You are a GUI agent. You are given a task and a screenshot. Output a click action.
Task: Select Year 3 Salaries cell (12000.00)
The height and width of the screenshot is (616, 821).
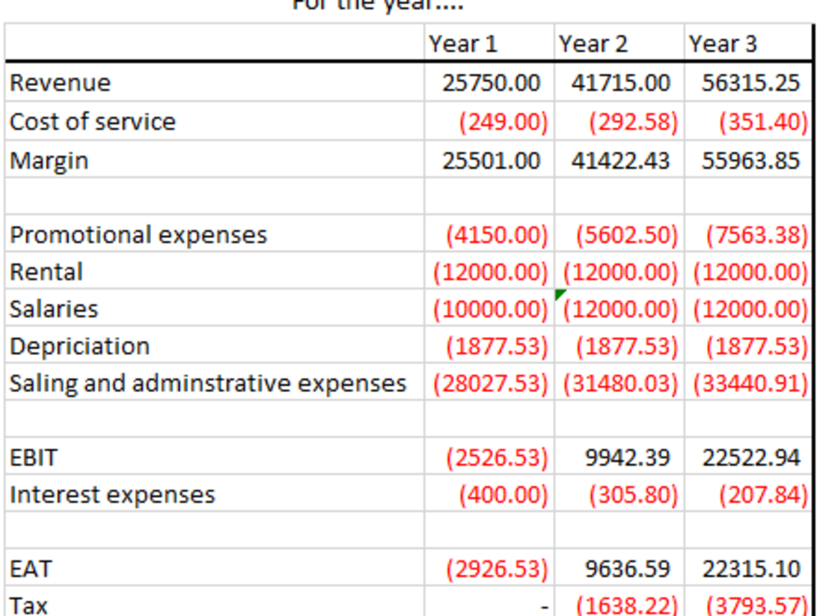(748, 308)
